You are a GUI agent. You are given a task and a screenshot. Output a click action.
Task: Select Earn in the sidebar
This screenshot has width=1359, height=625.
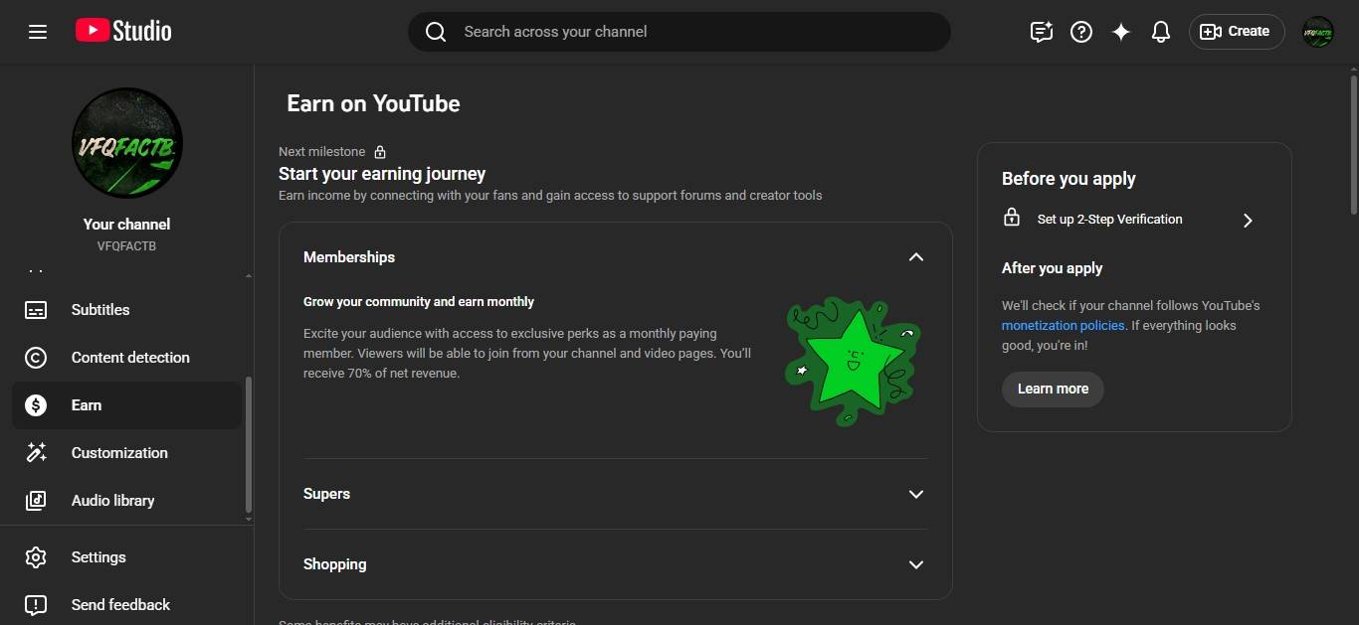(x=87, y=405)
